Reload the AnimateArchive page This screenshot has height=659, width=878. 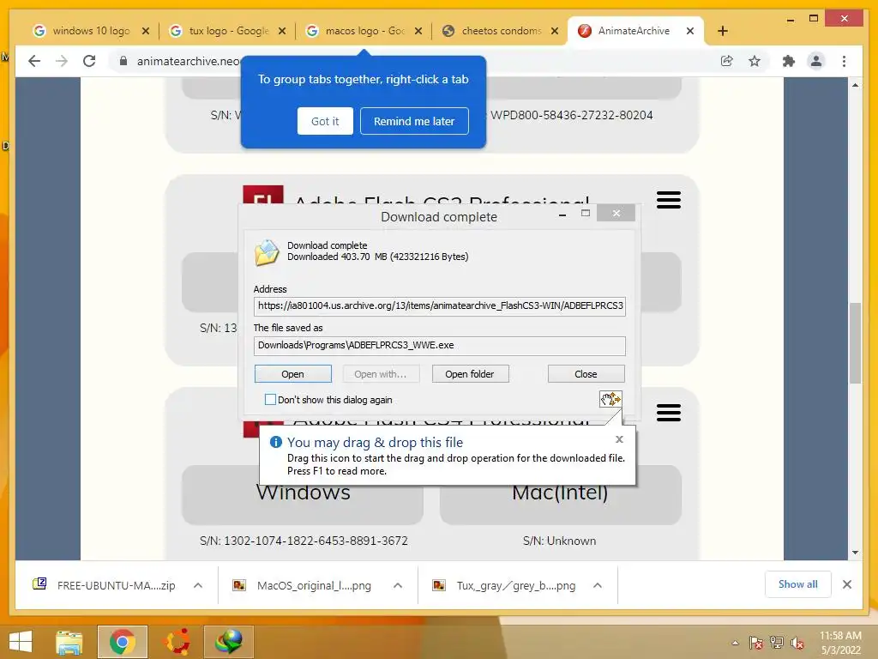tap(89, 61)
